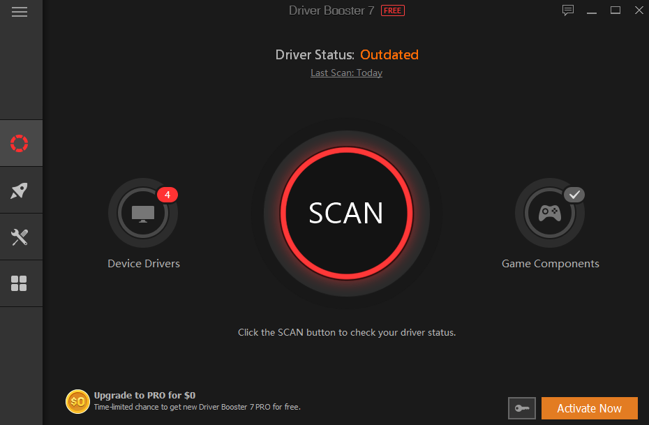
Task: Start scanning with the SCAN button
Action: click(346, 214)
